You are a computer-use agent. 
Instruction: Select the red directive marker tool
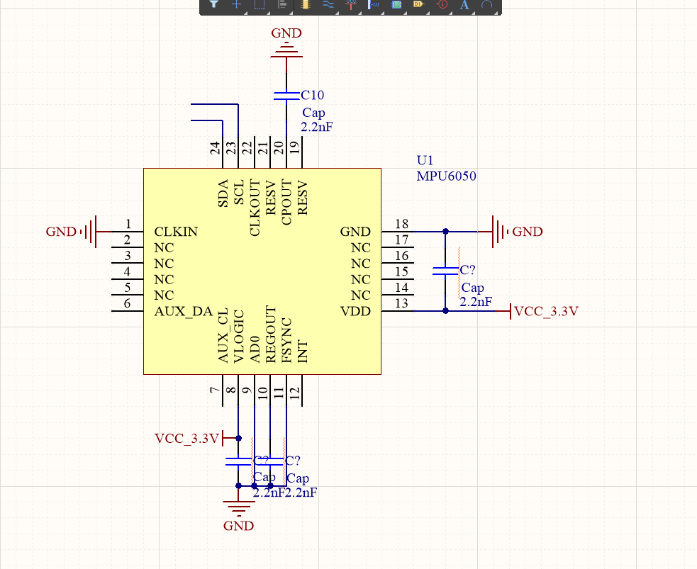click(442, 4)
